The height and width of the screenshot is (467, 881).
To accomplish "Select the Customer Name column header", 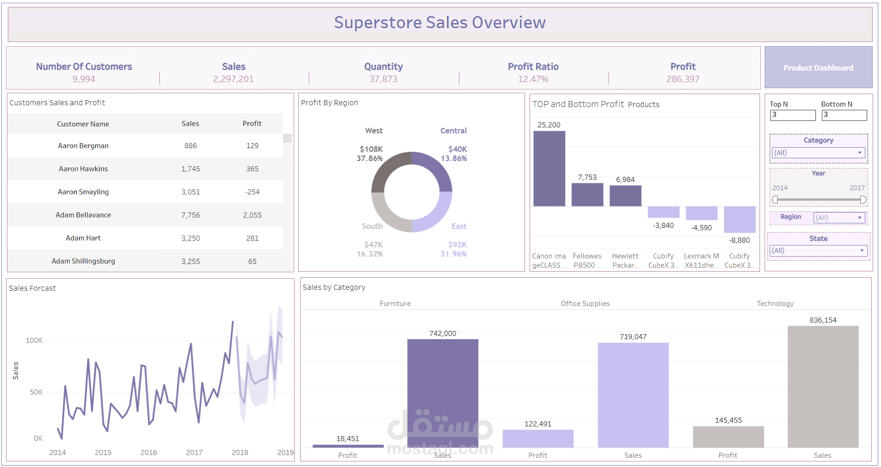I will pos(83,124).
